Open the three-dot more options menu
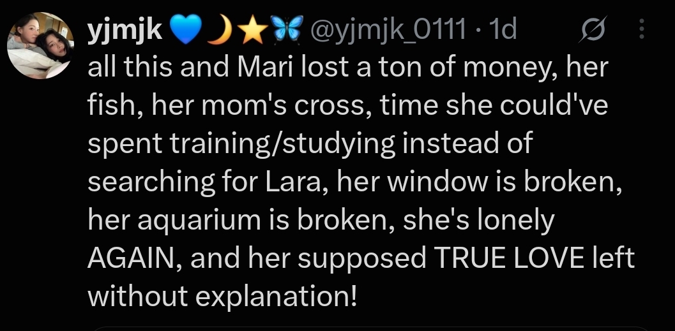This screenshot has height=331, width=675. pyautogui.click(x=641, y=29)
